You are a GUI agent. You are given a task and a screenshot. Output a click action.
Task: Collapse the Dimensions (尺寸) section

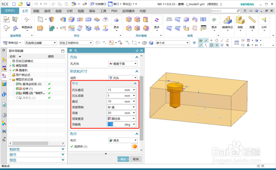(135, 83)
